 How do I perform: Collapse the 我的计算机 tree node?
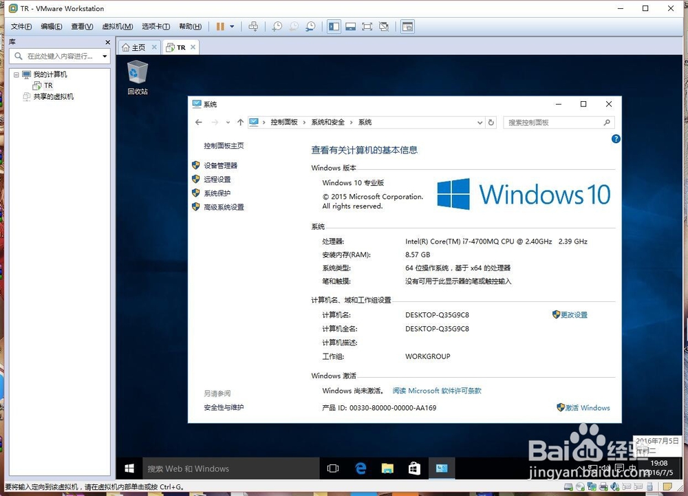point(17,74)
